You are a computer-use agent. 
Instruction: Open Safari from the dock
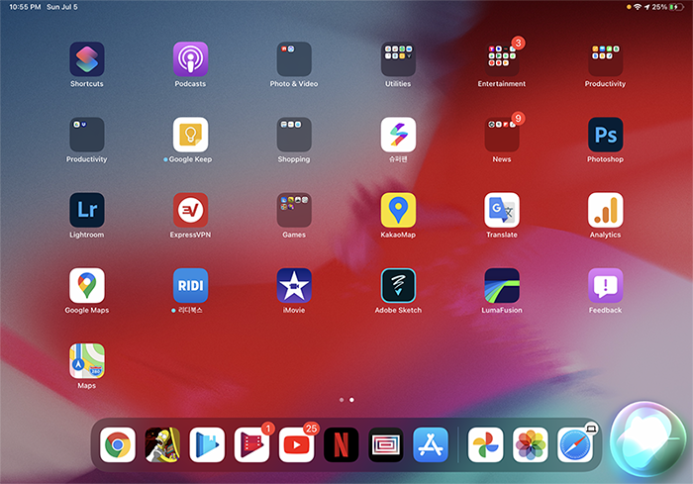click(x=574, y=444)
